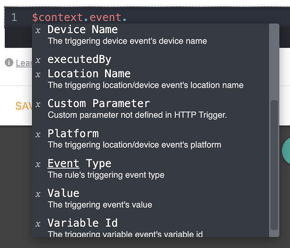Click text "Custom parameter not defined in HTTP Trigger."
Viewport: 290px width, 248px height.
click(137, 115)
